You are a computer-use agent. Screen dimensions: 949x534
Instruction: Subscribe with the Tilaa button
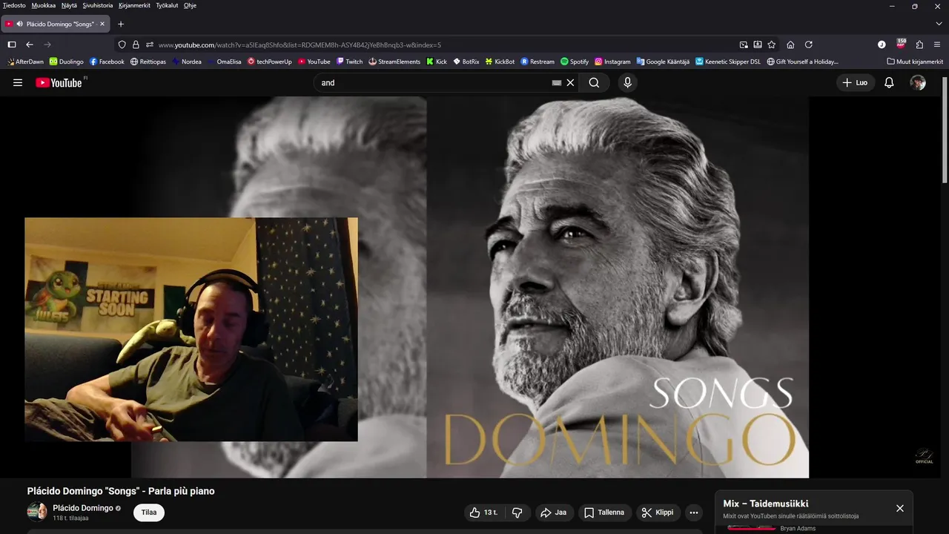(x=149, y=512)
